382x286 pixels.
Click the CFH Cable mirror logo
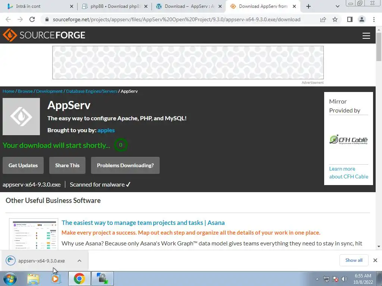[x=348, y=140]
